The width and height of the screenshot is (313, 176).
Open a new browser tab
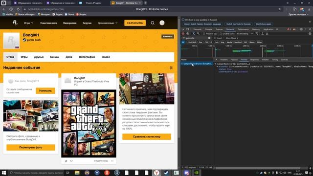click(x=146, y=3)
